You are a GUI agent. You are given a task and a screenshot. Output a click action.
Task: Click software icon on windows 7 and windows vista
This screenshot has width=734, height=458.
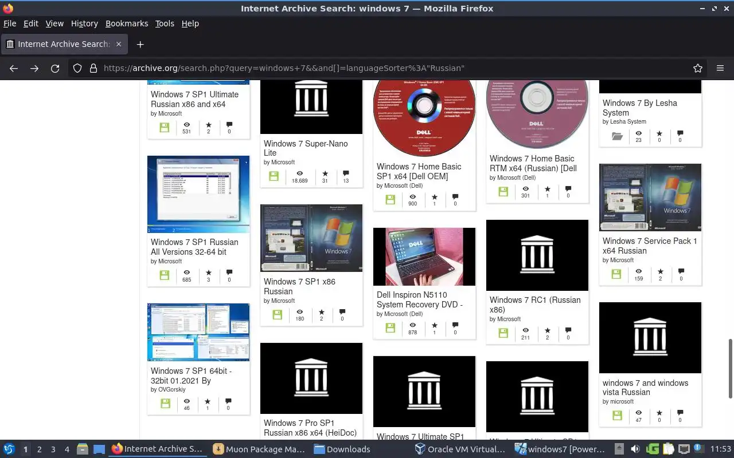pos(617,416)
